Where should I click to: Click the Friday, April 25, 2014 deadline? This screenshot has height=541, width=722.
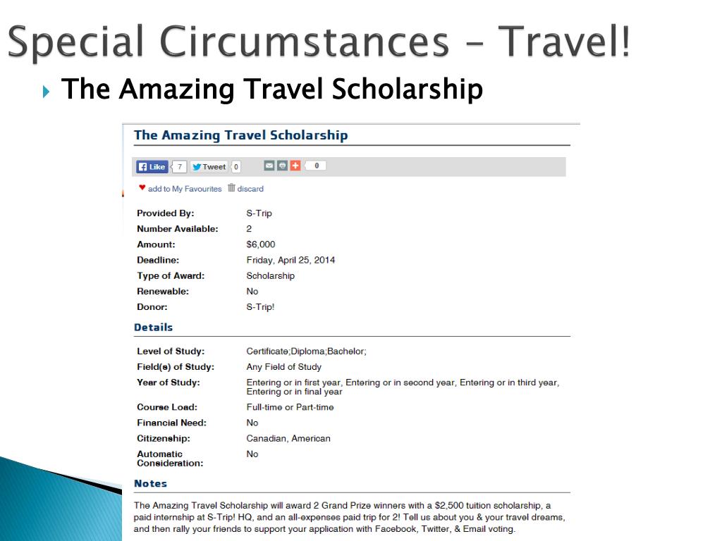tap(290, 261)
